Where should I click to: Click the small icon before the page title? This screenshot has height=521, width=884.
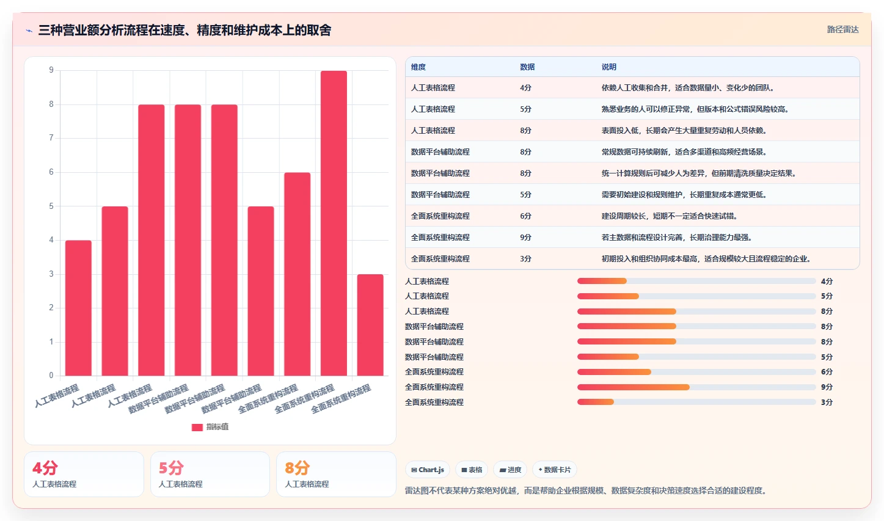pos(29,31)
